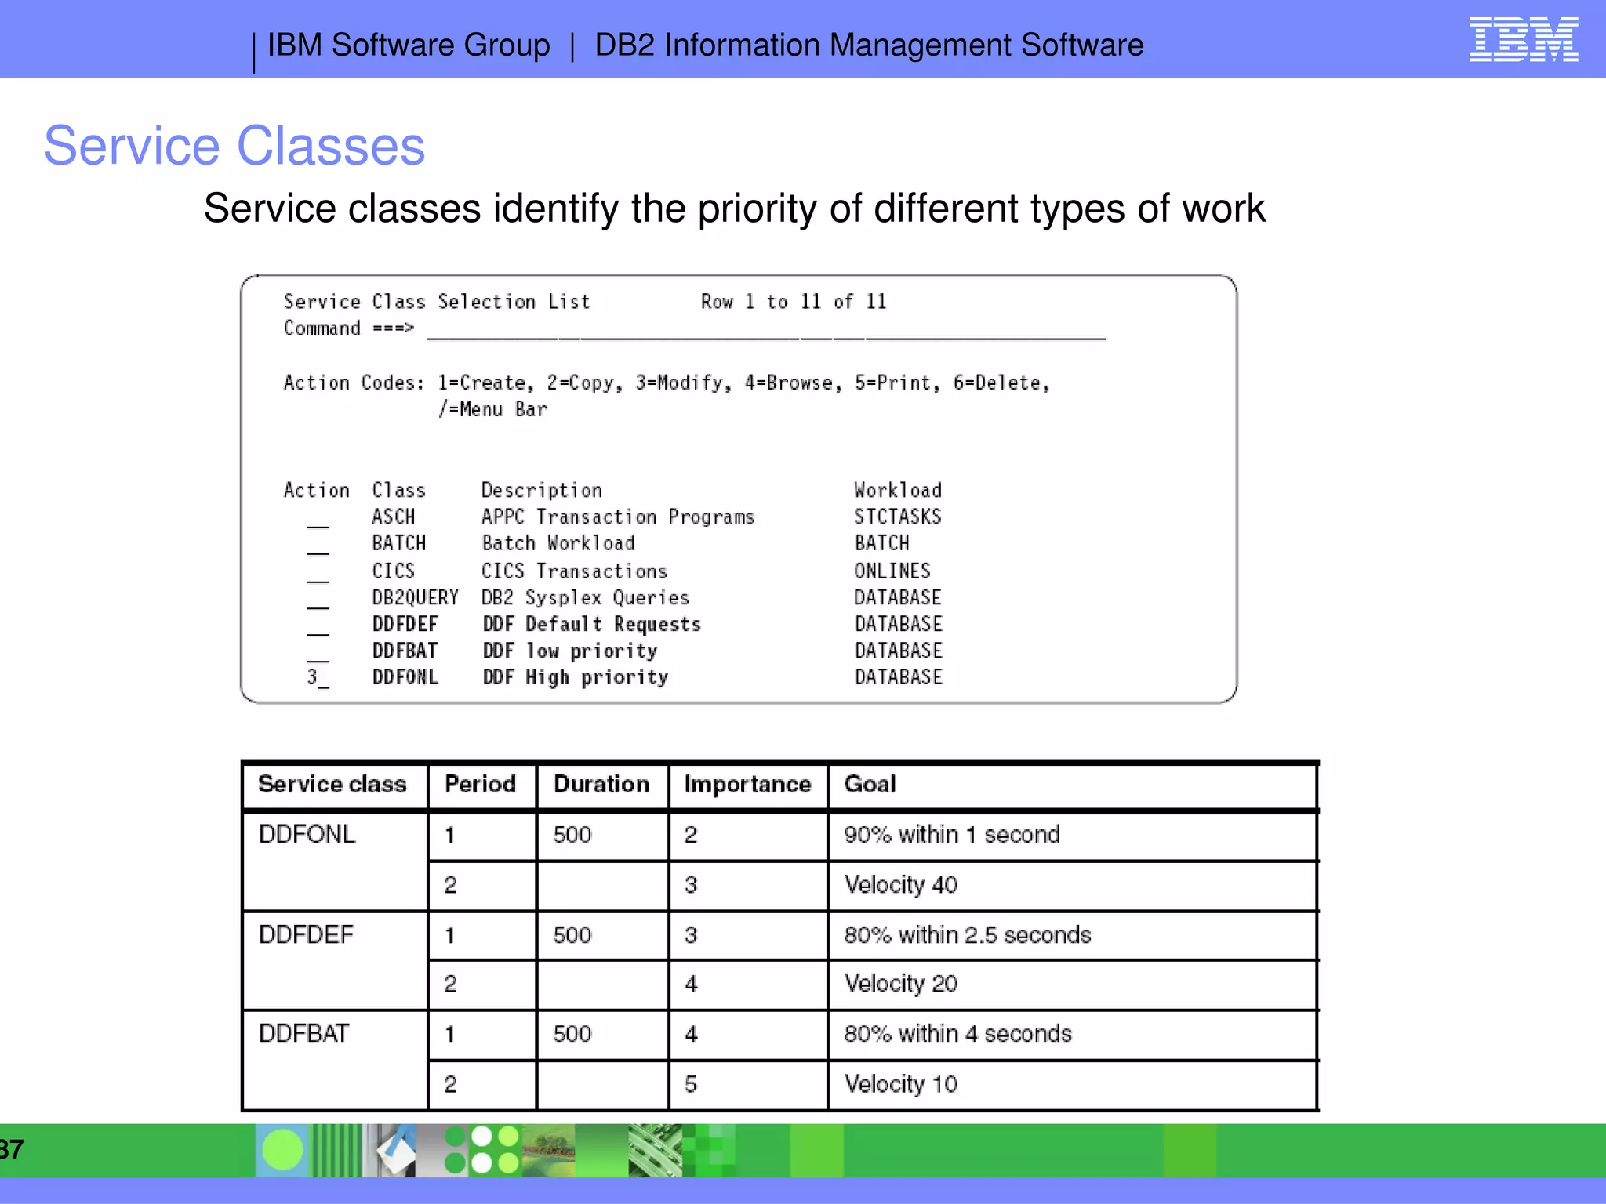Screen dimensions: 1606x1204
Task: Select action field beside DDFBAT class
Action: pyautogui.click(x=318, y=652)
